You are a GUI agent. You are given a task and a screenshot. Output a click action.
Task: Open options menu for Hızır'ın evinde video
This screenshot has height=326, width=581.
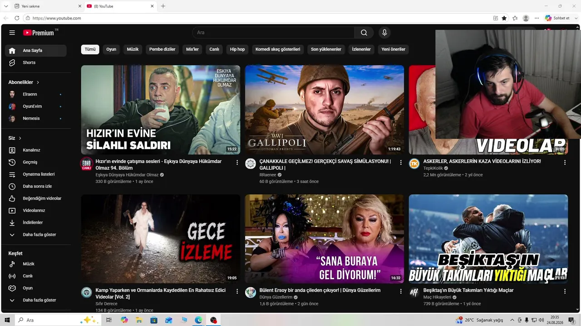(237, 162)
